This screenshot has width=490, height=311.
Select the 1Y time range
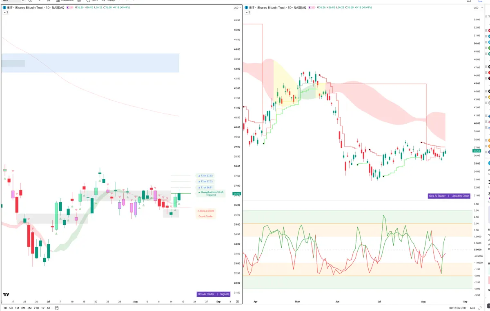tap(43, 308)
